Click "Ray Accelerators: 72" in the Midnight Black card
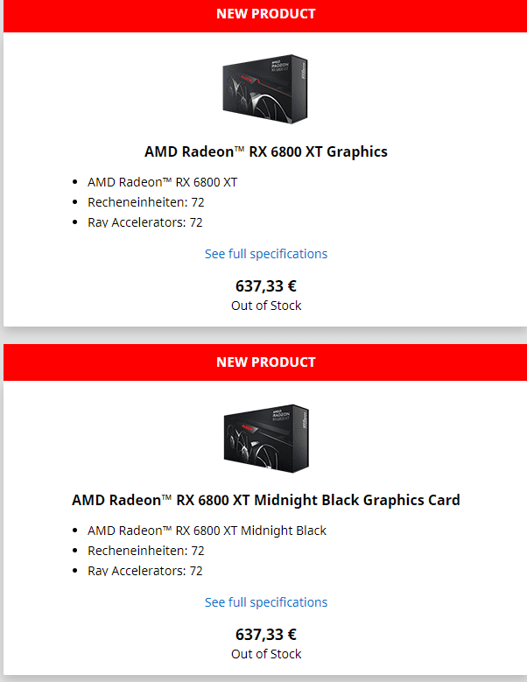This screenshot has height=682, width=527. point(144,571)
